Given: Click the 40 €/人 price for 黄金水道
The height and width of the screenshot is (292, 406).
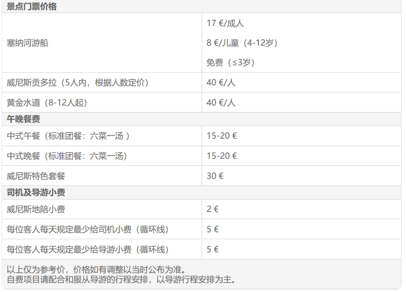Looking at the screenshot, I should pos(221,102).
